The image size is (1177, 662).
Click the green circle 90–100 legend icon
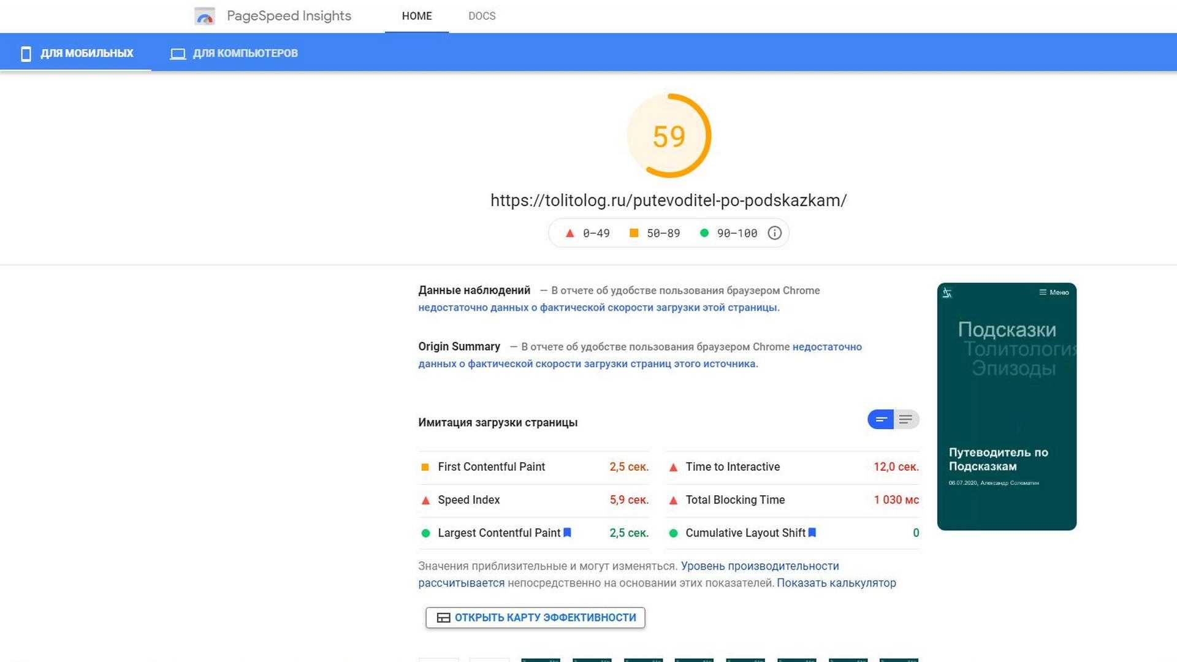pyautogui.click(x=704, y=233)
